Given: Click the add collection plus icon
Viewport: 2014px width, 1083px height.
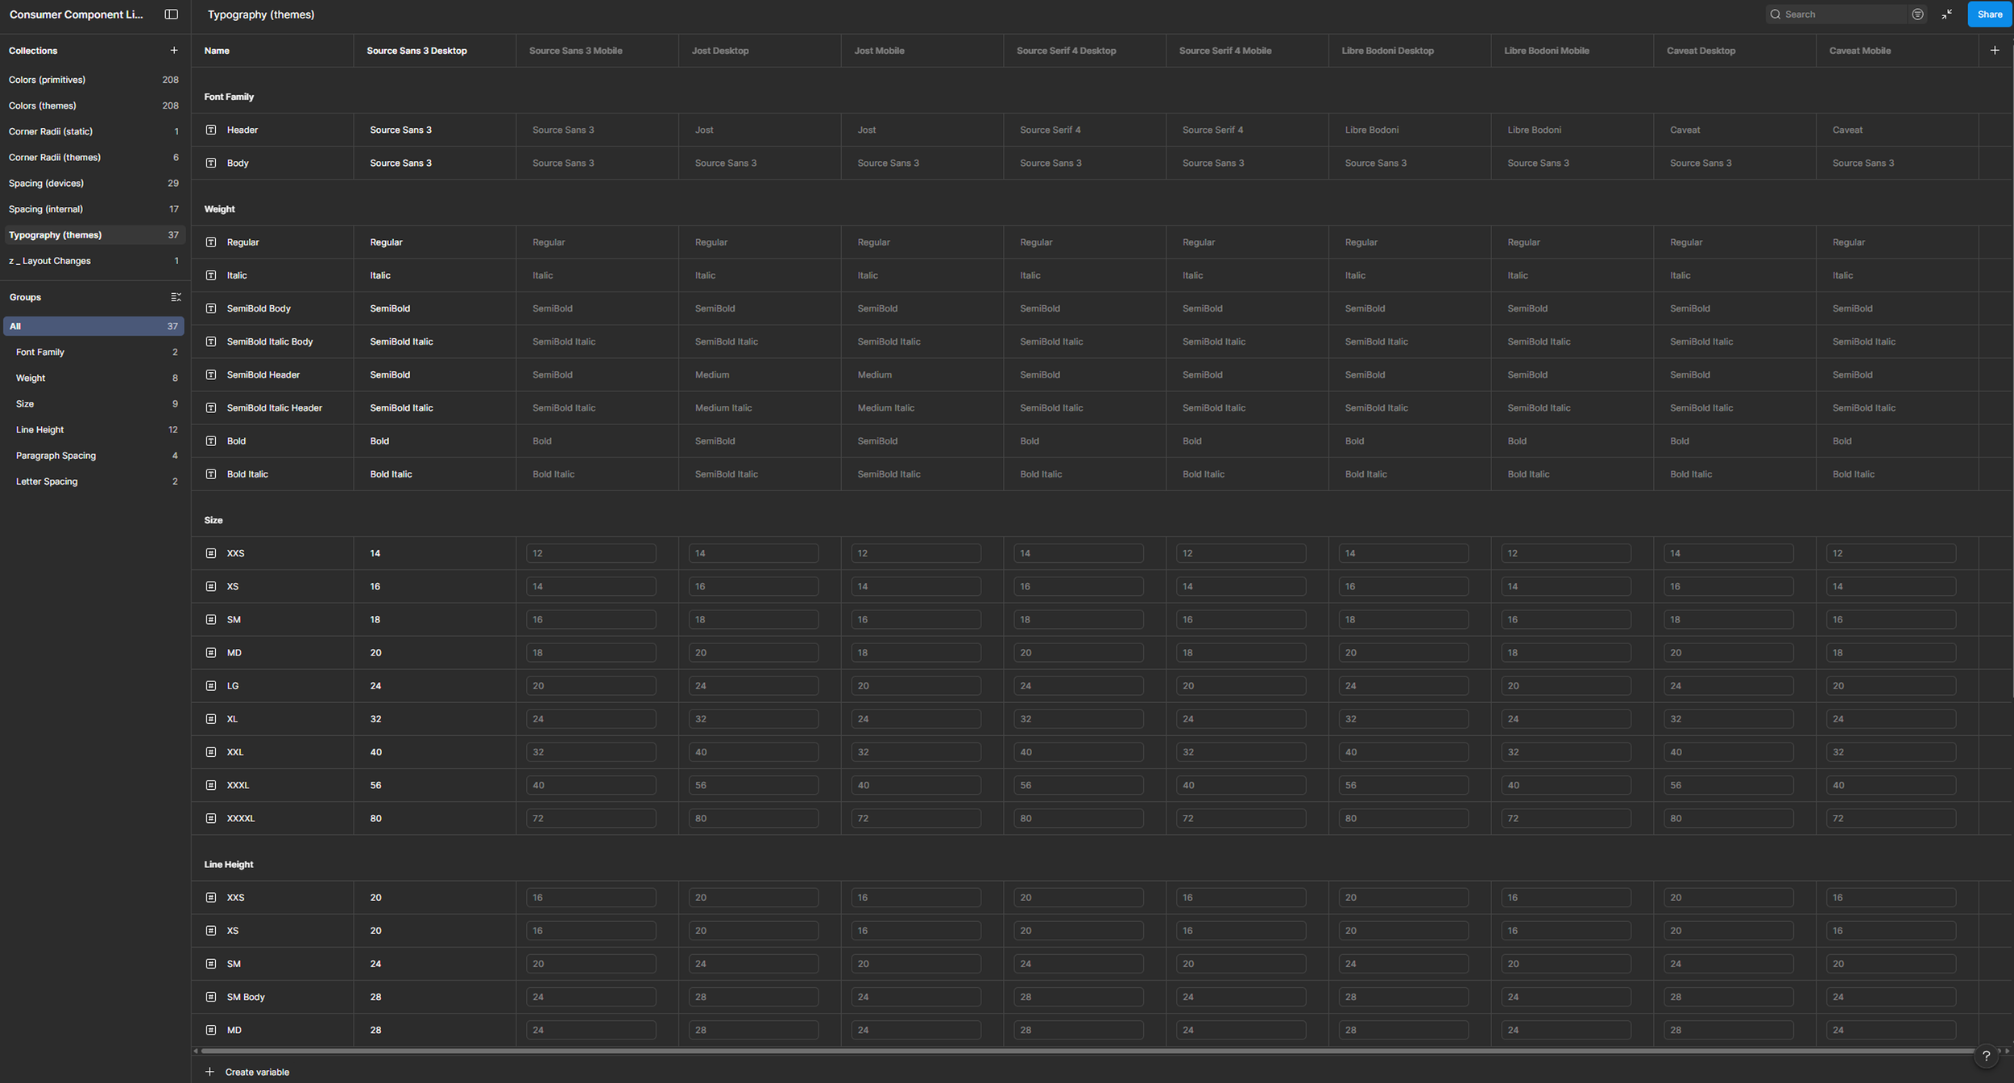Looking at the screenshot, I should 174,51.
